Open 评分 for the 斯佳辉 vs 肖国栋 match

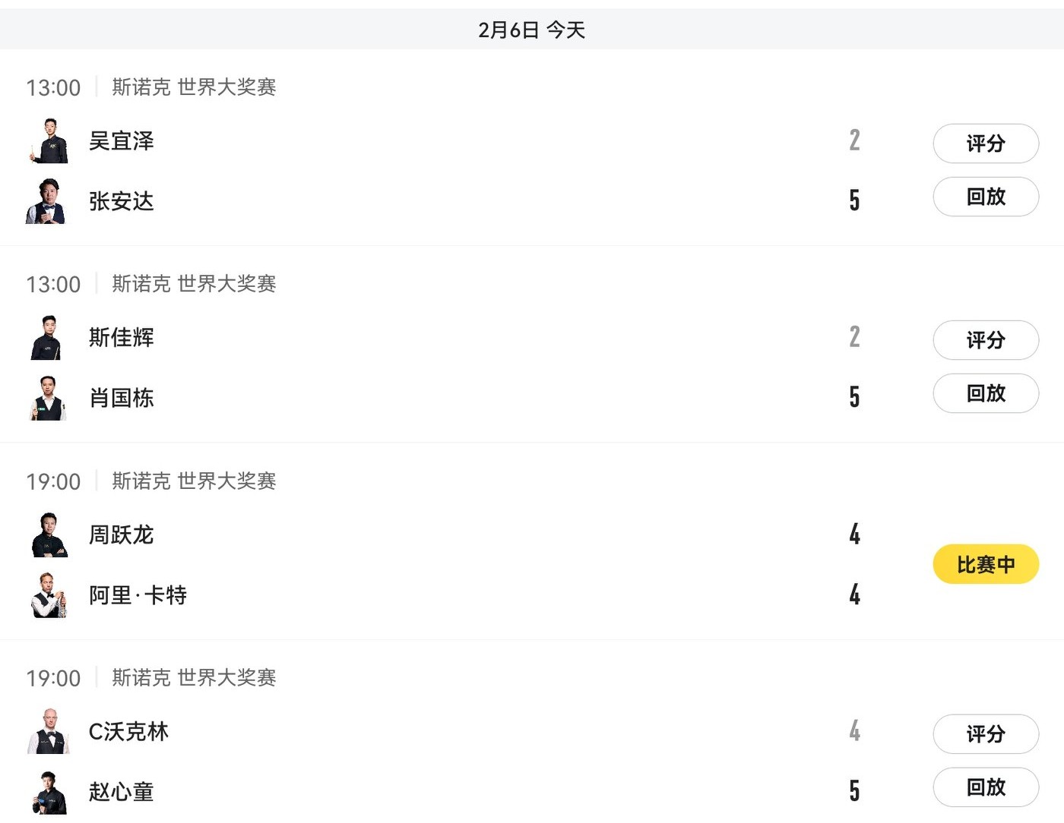click(986, 340)
